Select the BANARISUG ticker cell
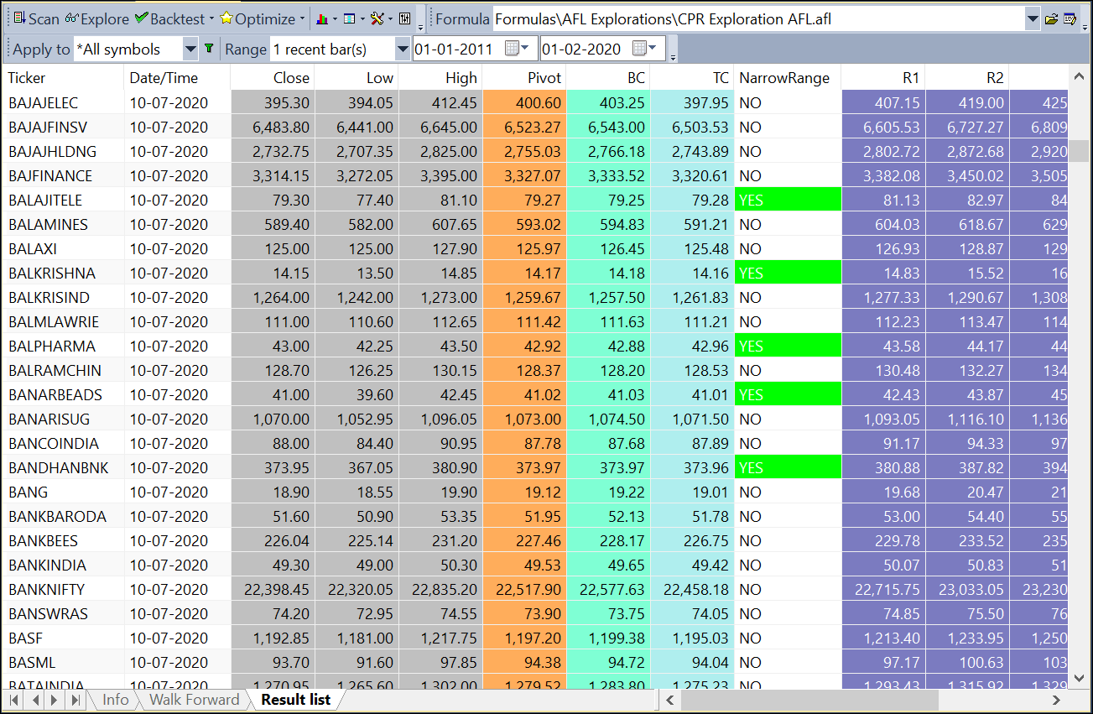 point(63,420)
